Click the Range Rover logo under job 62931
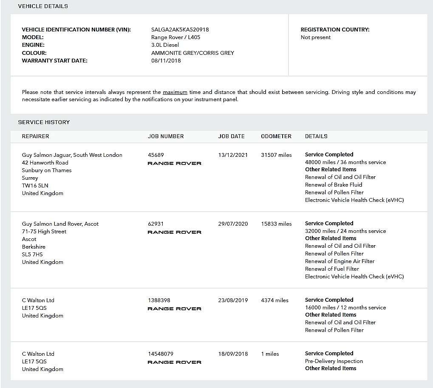The height and width of the screenshot is (388, 433). pyautogui.click(x=175, y=232)
